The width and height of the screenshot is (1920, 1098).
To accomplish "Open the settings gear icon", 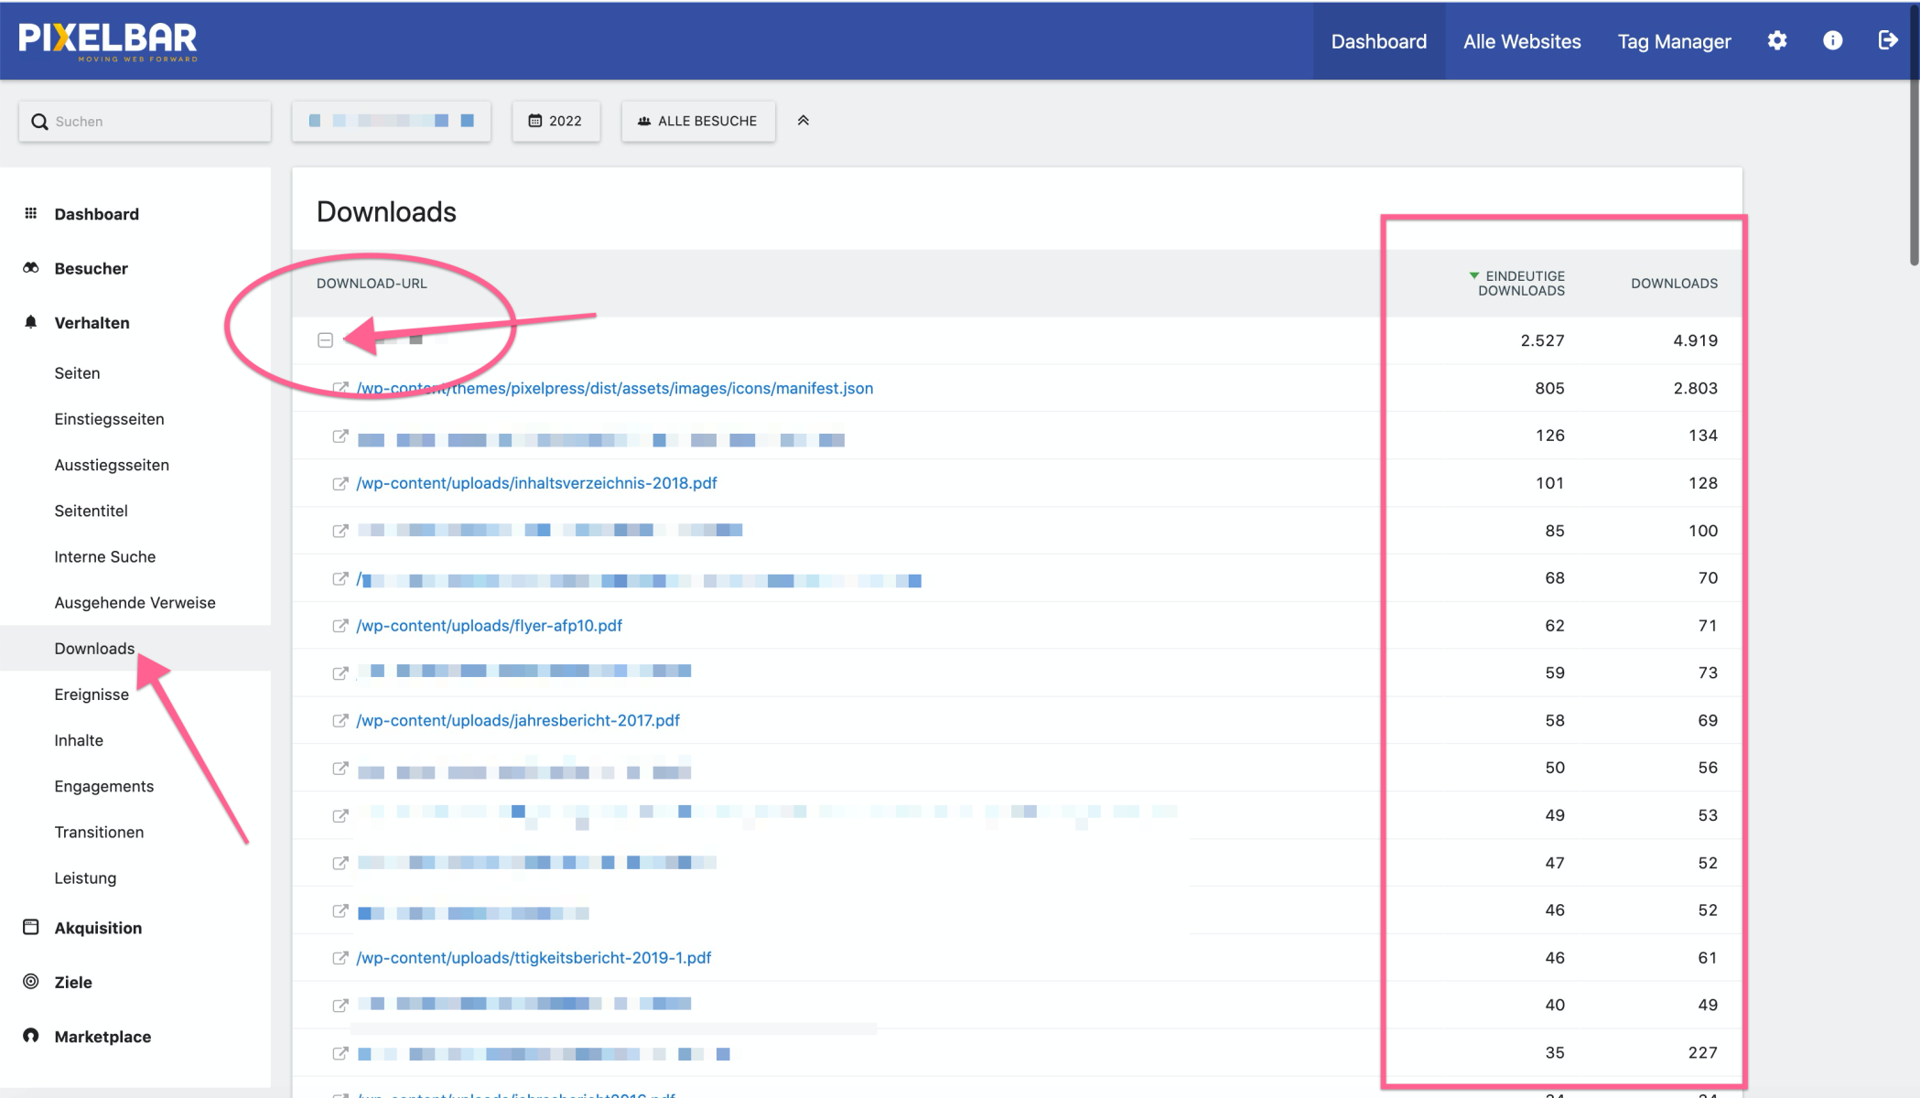I will 1777,40.
